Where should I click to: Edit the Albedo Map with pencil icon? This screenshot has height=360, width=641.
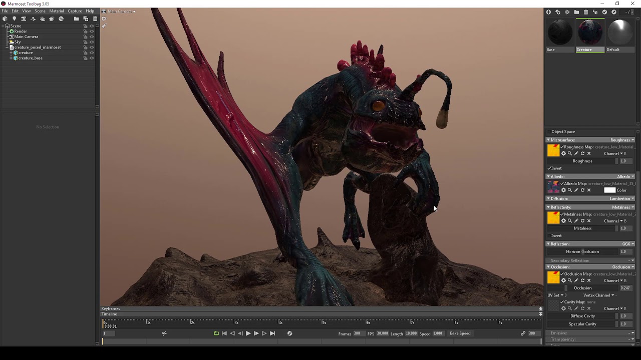(576, 190)
